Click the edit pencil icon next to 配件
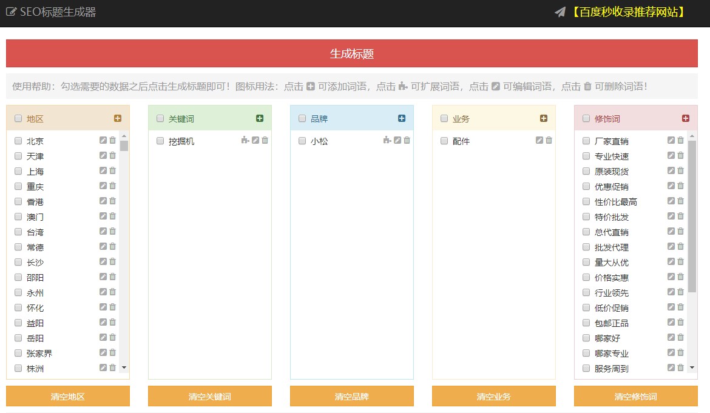The height and width of the screenshot is (413, 710). [x=539, y=140]
